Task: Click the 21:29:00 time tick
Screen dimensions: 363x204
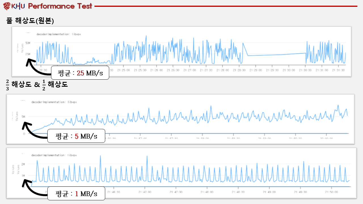Action: pyautogui.click(x=256, y=70)
